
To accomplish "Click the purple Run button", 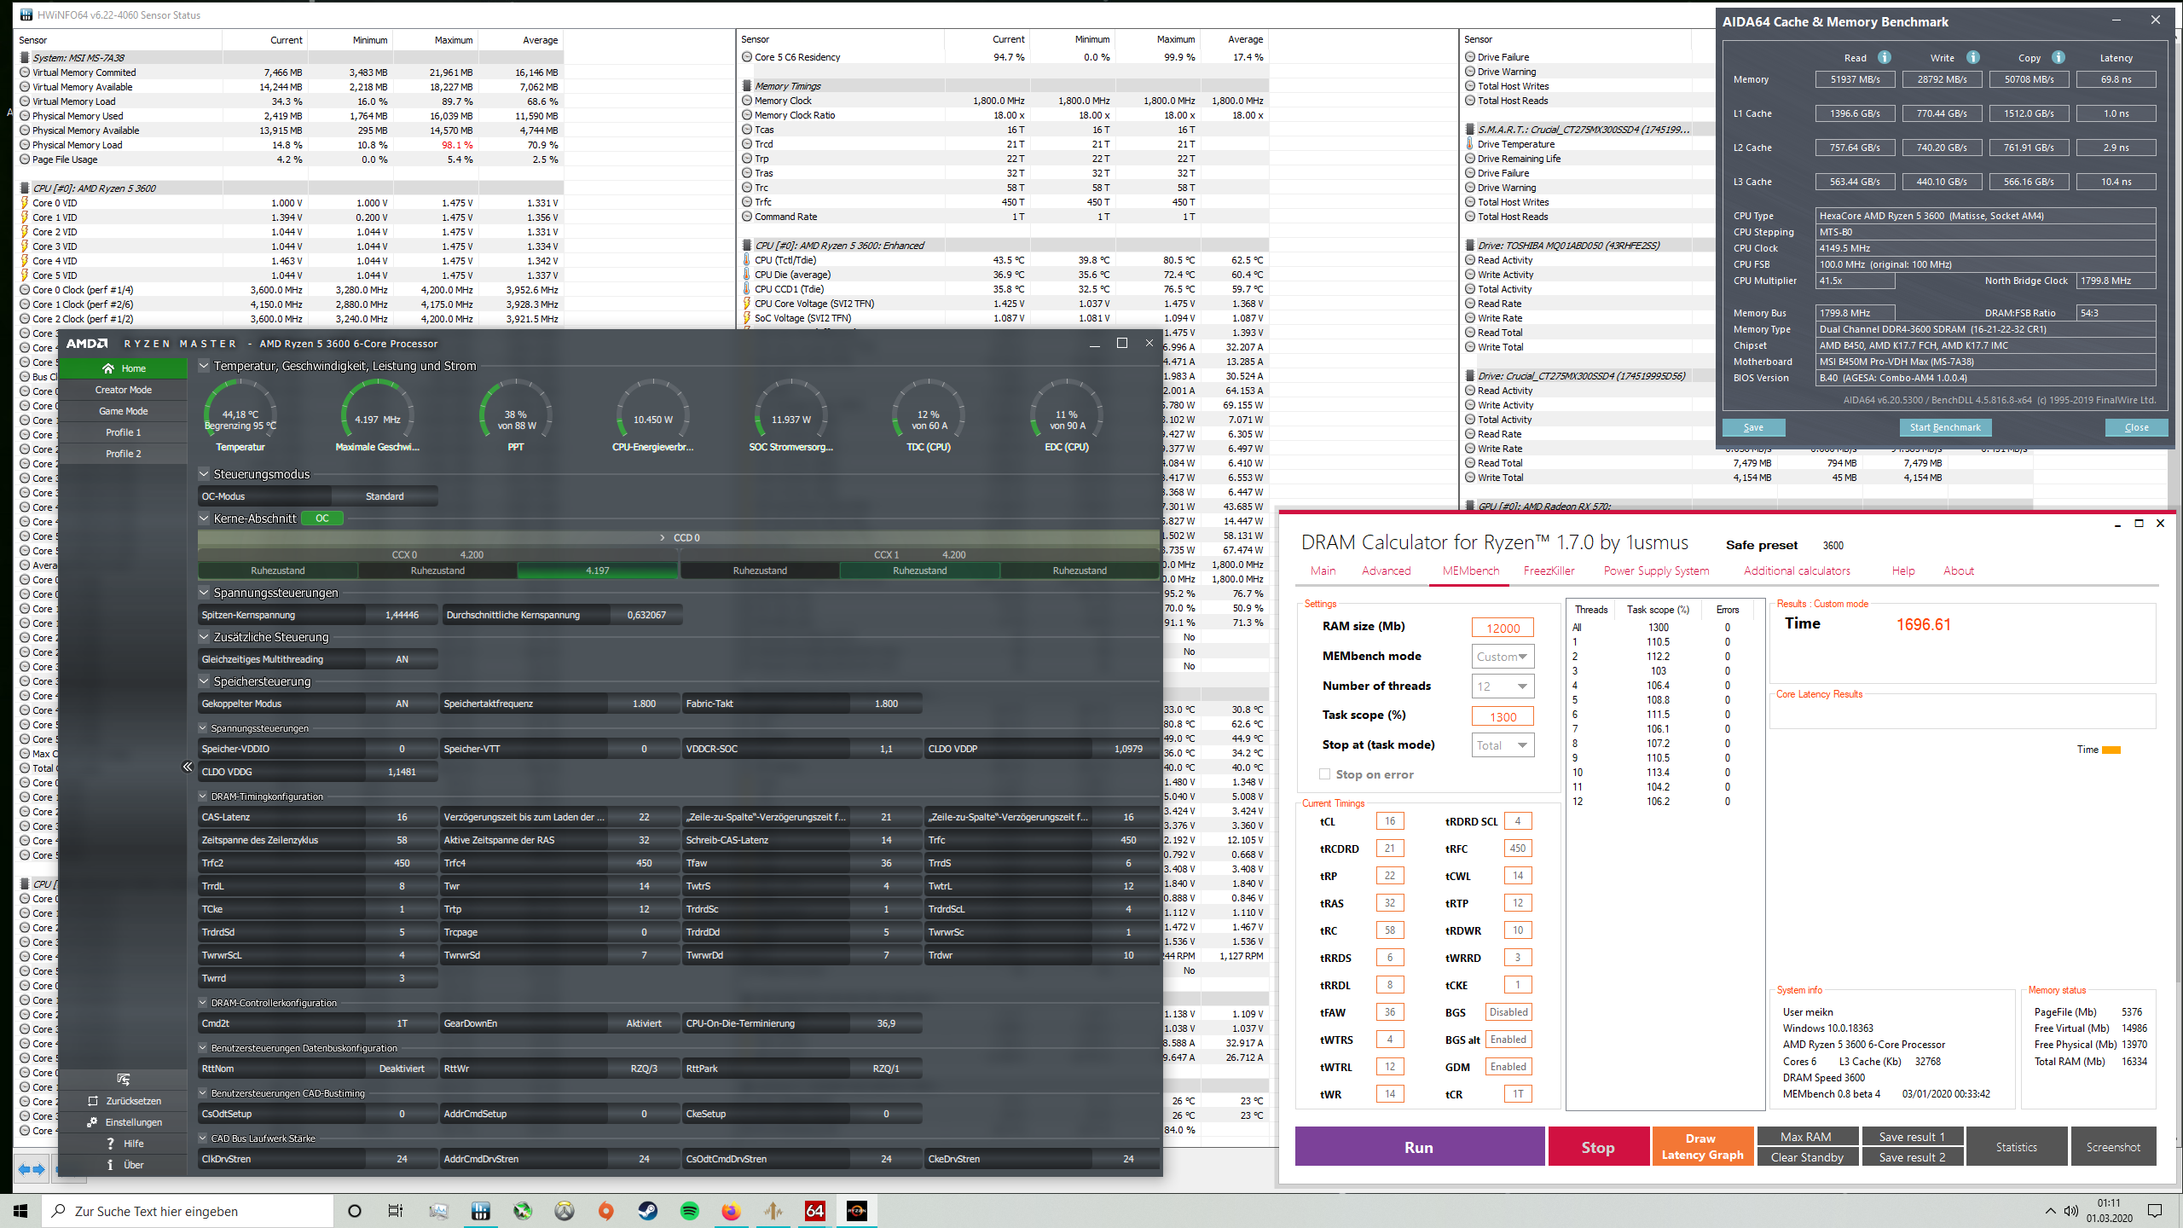I will [x=1420, y=1147].
